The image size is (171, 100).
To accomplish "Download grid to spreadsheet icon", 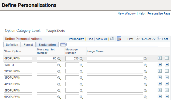I will [119, 39].
